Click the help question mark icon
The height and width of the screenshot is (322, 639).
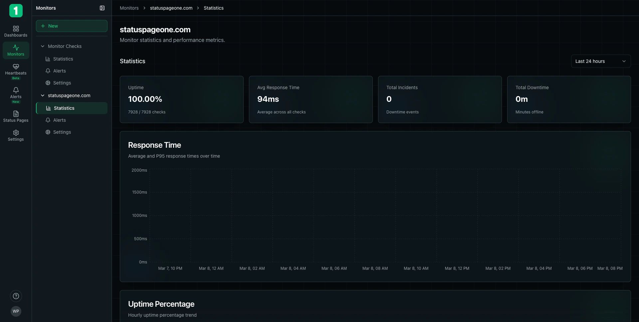point(16,296)
